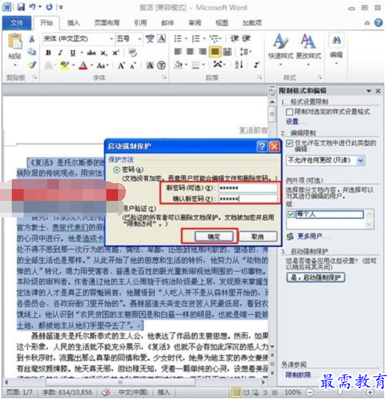The height and width of the screenshot is (400, 392).
Task: Click the Shrink Font icon
Action: (133, 66)
